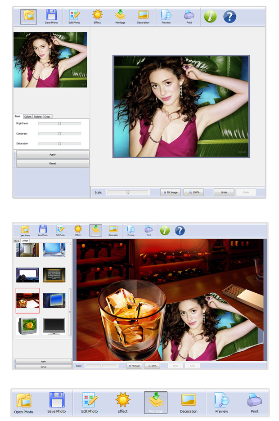Screen dimensions: 279x421
Task: Choose the cinema screen collage template
Action: pos(27,275)
